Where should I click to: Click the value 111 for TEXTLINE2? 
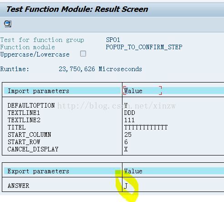tap(129, 120)
